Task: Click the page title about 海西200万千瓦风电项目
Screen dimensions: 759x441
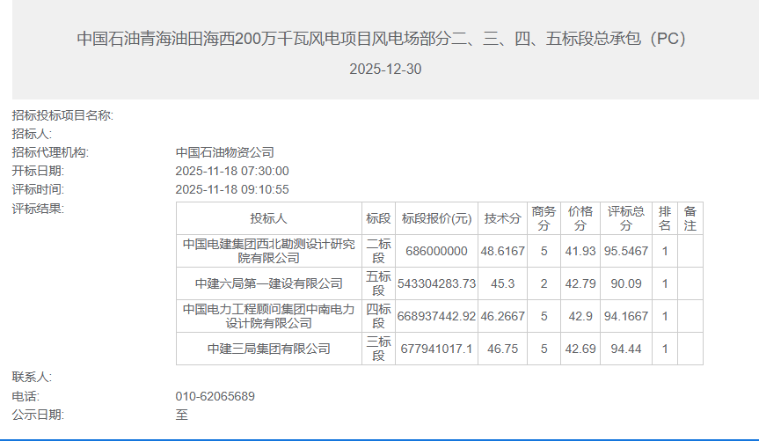Action: tap(381, 39)
